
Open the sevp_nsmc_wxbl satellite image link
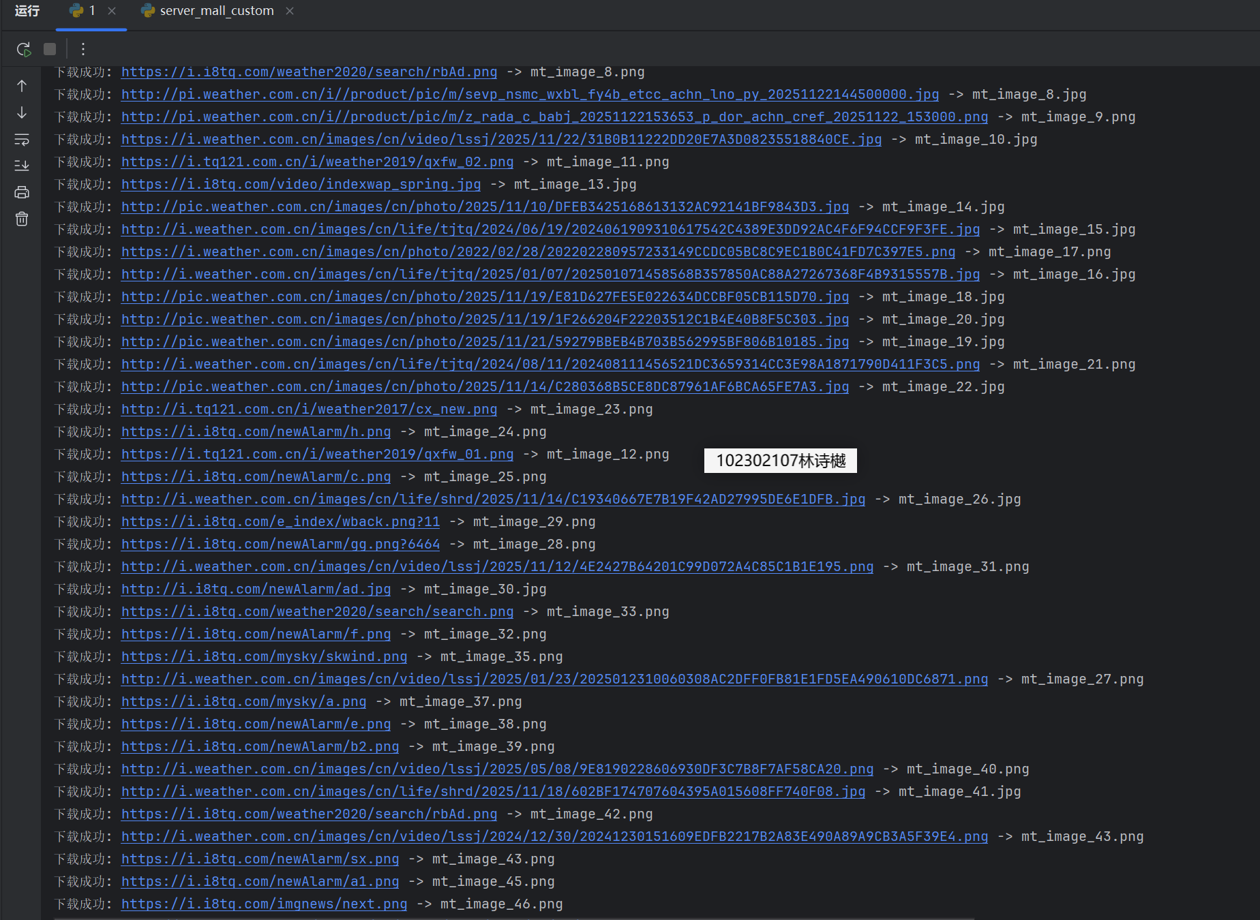pos(530,95)
